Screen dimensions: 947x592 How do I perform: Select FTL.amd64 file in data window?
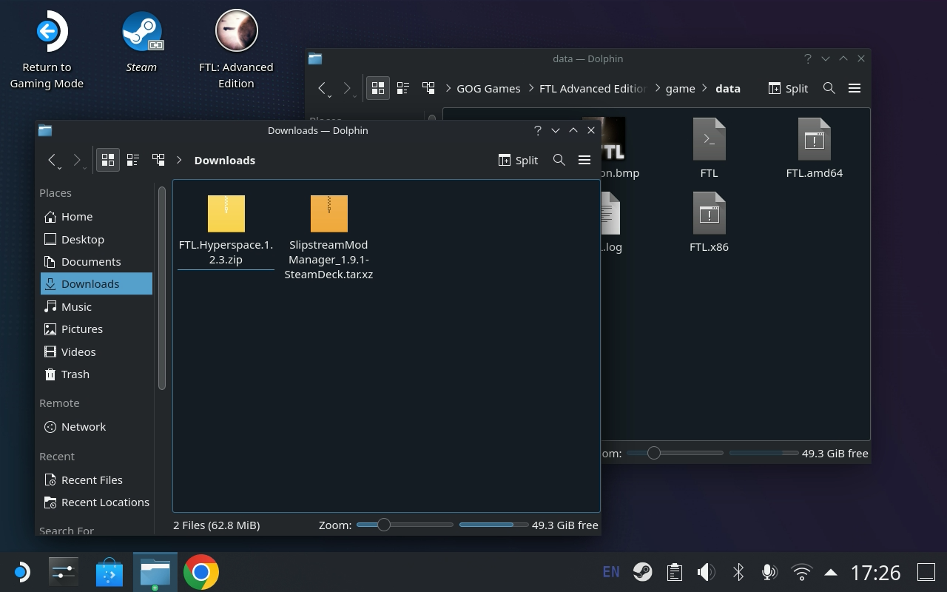(814, 149)
